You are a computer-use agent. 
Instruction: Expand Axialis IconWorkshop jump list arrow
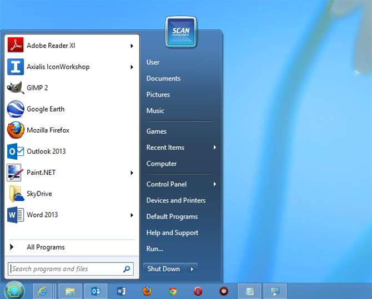click(132, 67)
